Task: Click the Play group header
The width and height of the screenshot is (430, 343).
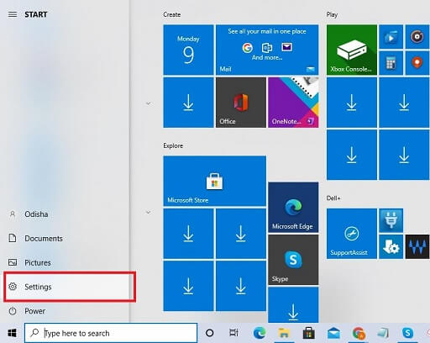Action: (332, 14)
